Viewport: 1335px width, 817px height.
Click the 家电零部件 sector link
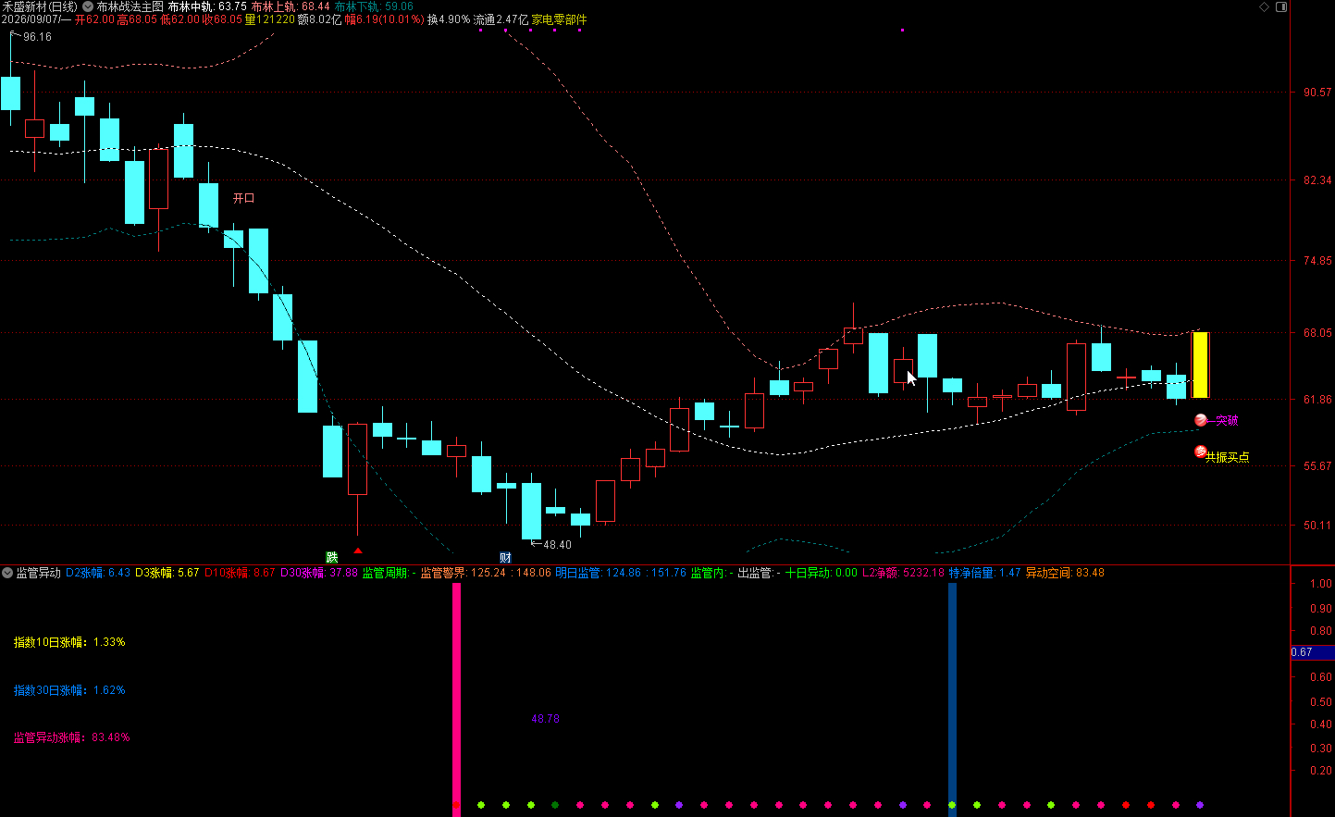(559, 19)
